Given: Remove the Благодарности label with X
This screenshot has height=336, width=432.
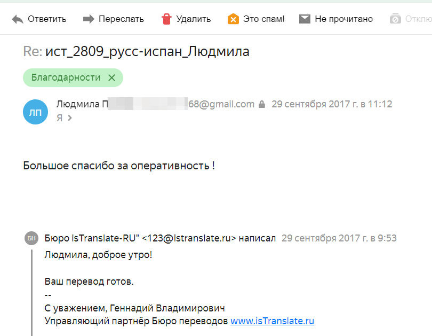Looking at the screenshot, I should [x=111, y=78].
